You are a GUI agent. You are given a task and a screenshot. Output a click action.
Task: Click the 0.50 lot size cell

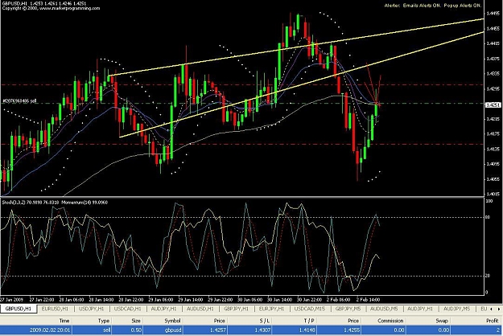point(136,330)
